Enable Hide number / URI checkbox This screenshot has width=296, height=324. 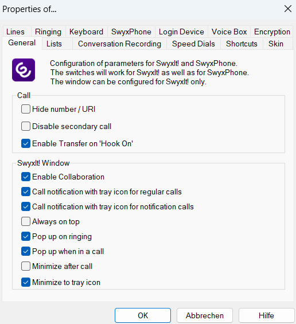tap(26, 109)
